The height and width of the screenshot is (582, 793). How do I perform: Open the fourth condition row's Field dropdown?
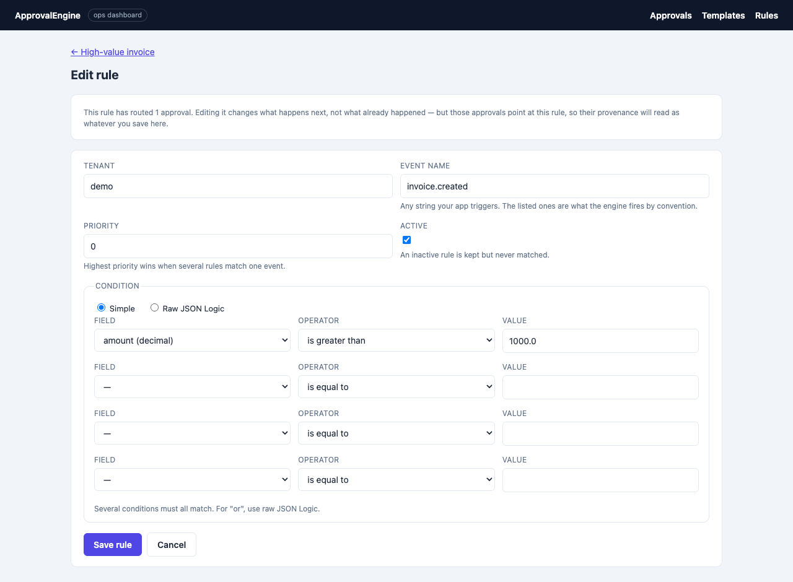click(x=192, y=480)
